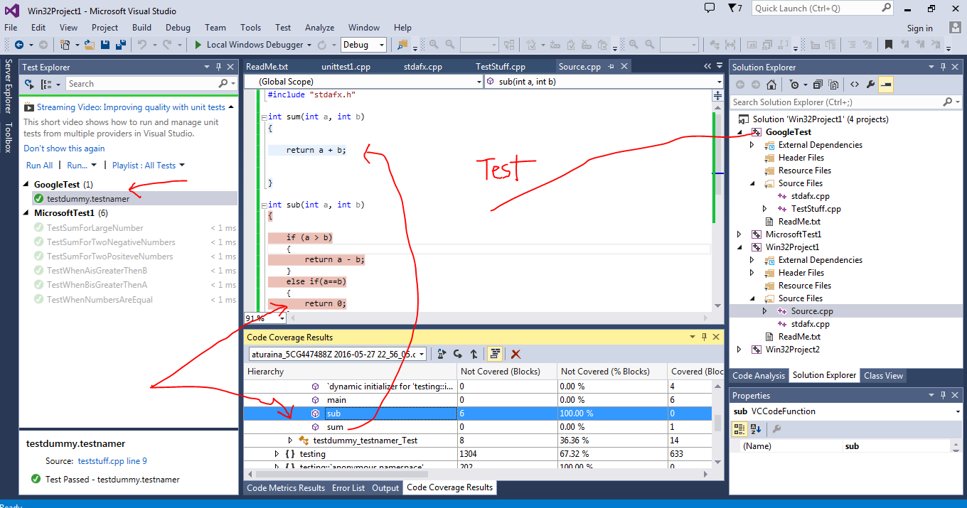Open the sub(int a, int b) member dropdown
This screenshot has height=508, width=967.
coord(604,82)
